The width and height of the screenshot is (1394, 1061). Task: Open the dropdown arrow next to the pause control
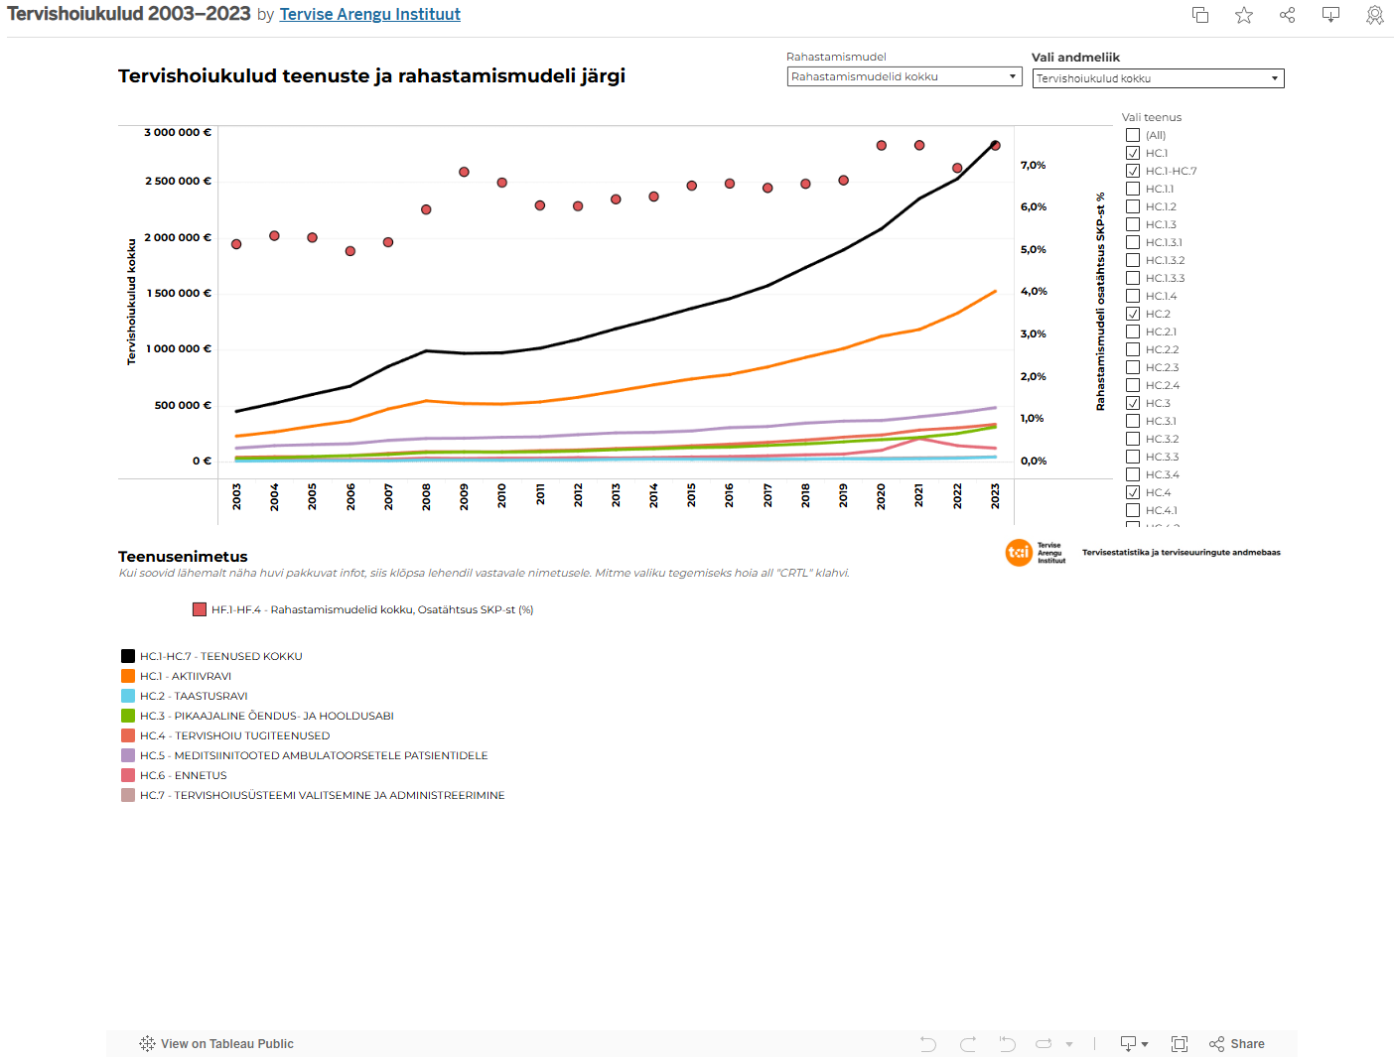click(1069, 1043)
